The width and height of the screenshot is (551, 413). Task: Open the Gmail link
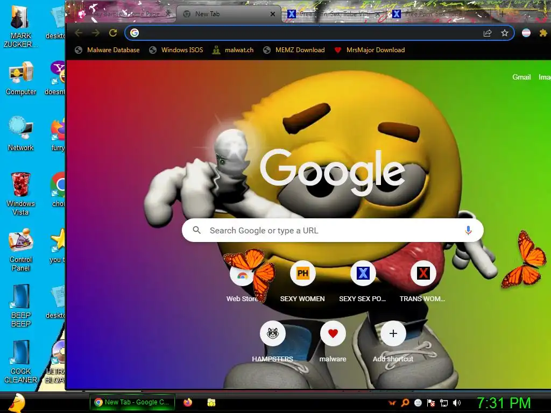pos(521,77)
